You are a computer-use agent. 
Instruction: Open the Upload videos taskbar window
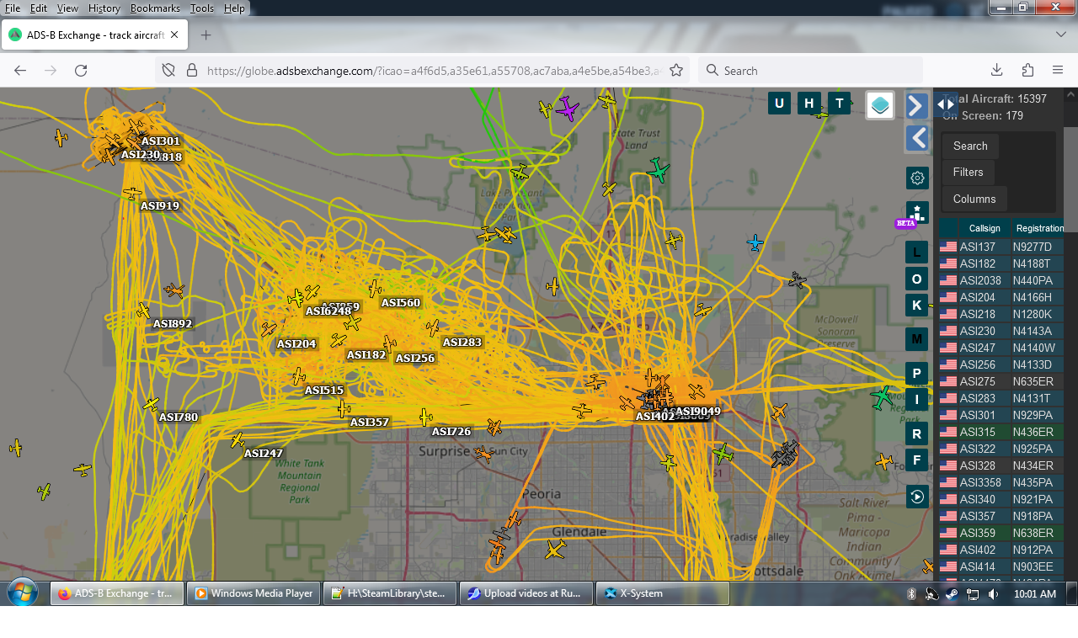526,593
